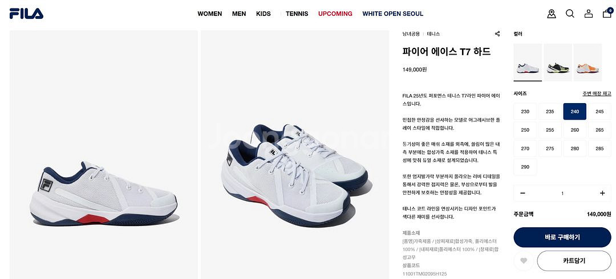Select shoe size 290

coord(525,167)
